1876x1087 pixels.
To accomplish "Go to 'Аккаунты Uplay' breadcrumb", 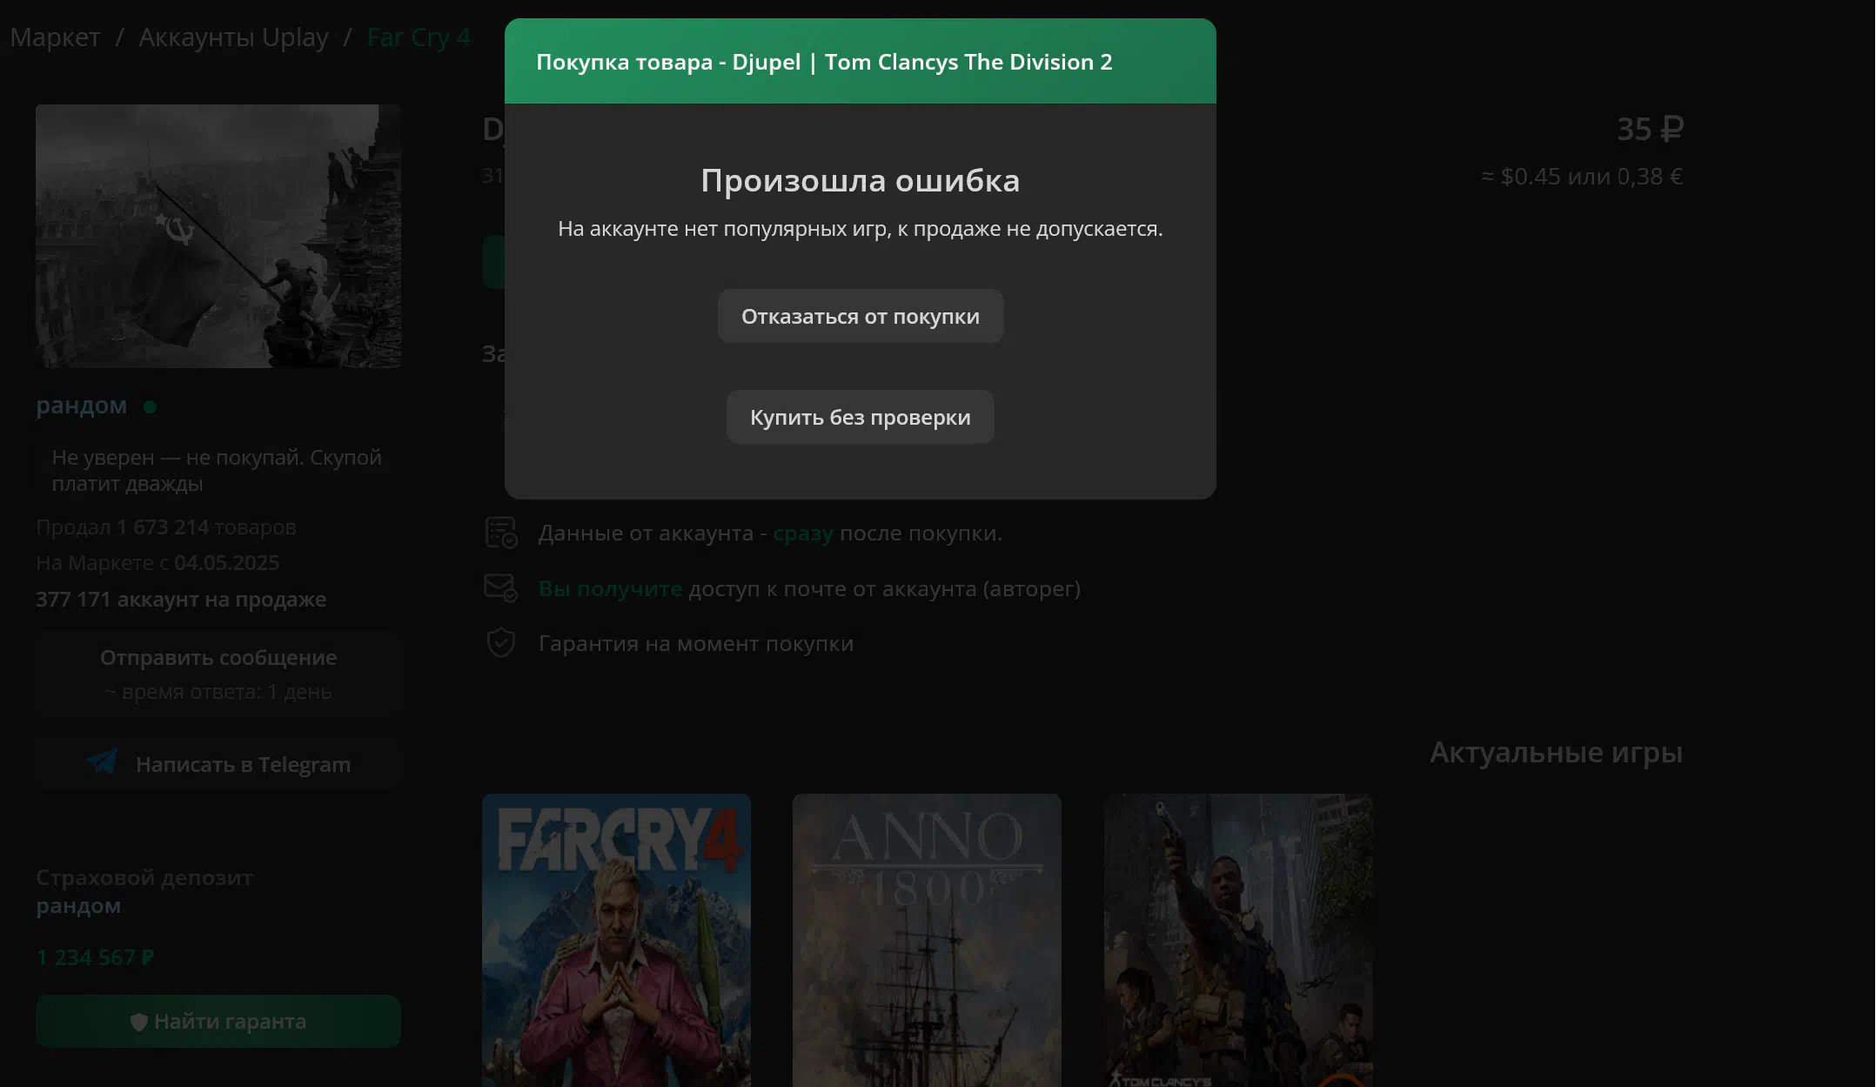I will click(233, 37).
